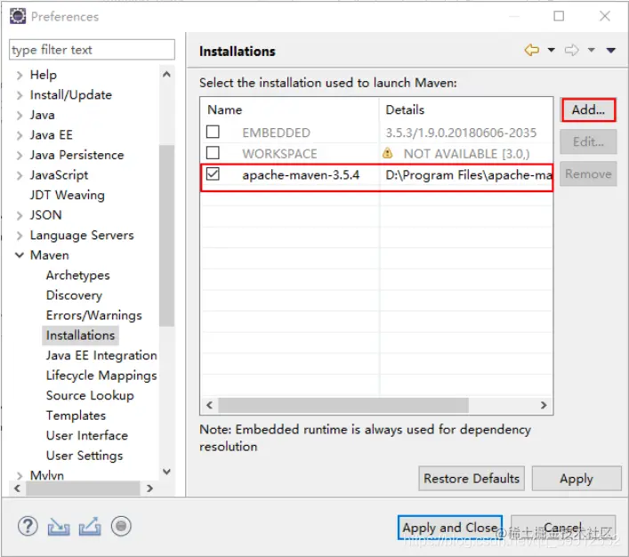Image resolution: width=629 pixels, height=557 pixels.
Task: Click the Cancel button
Action: tap(563, 528)
